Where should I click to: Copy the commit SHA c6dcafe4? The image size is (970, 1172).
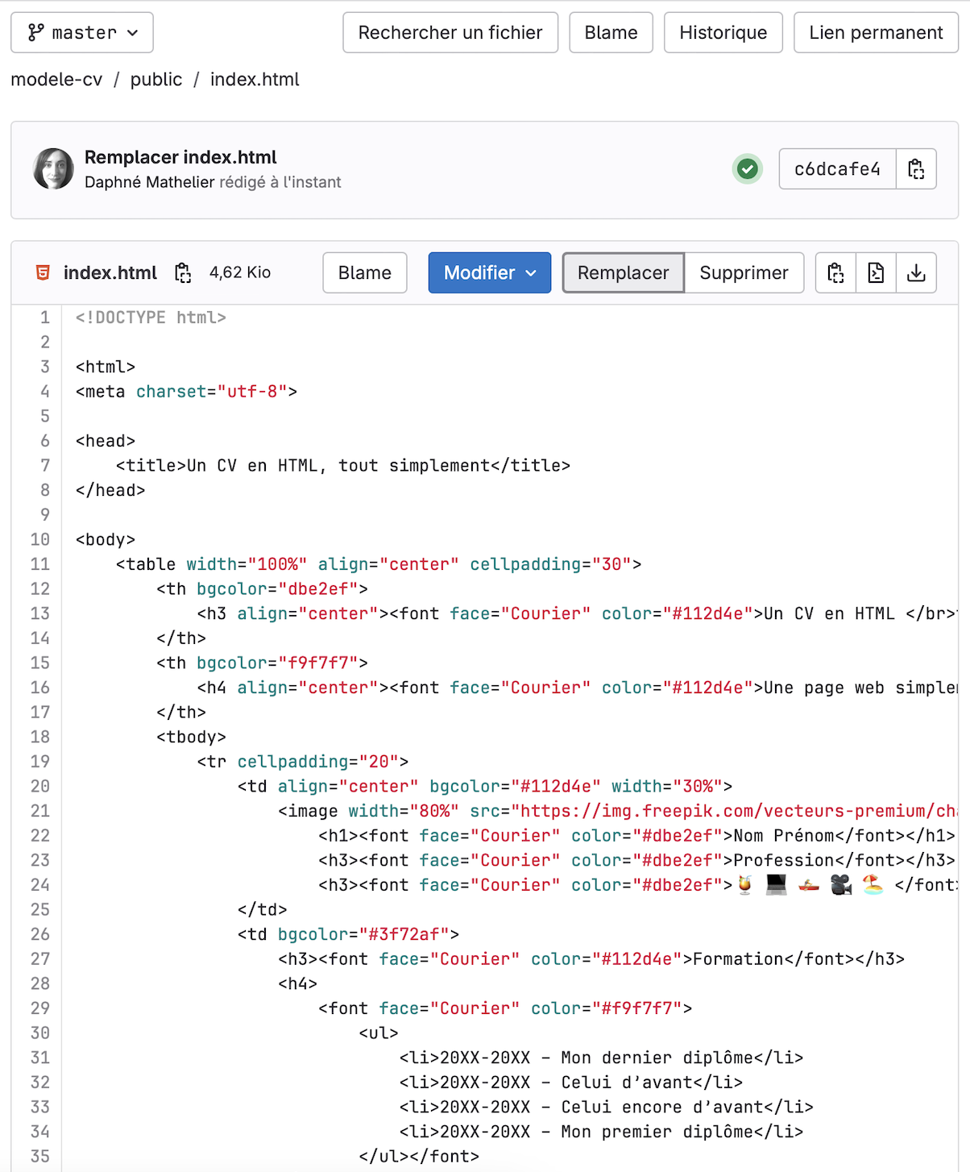916,169
